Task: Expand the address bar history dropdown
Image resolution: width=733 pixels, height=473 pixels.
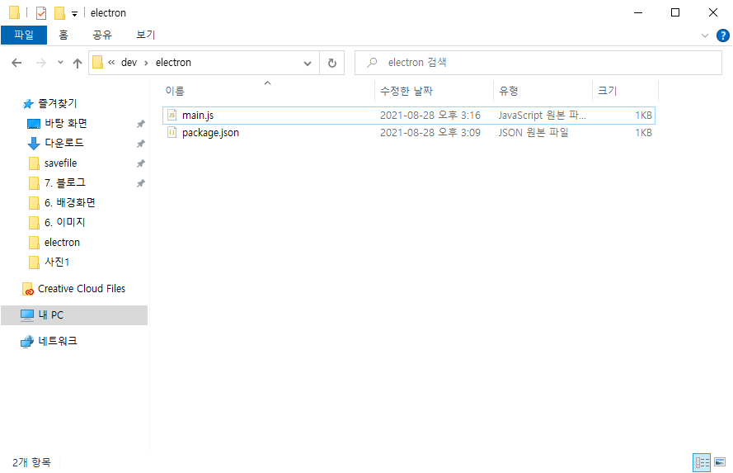Action: pos(307,64)
